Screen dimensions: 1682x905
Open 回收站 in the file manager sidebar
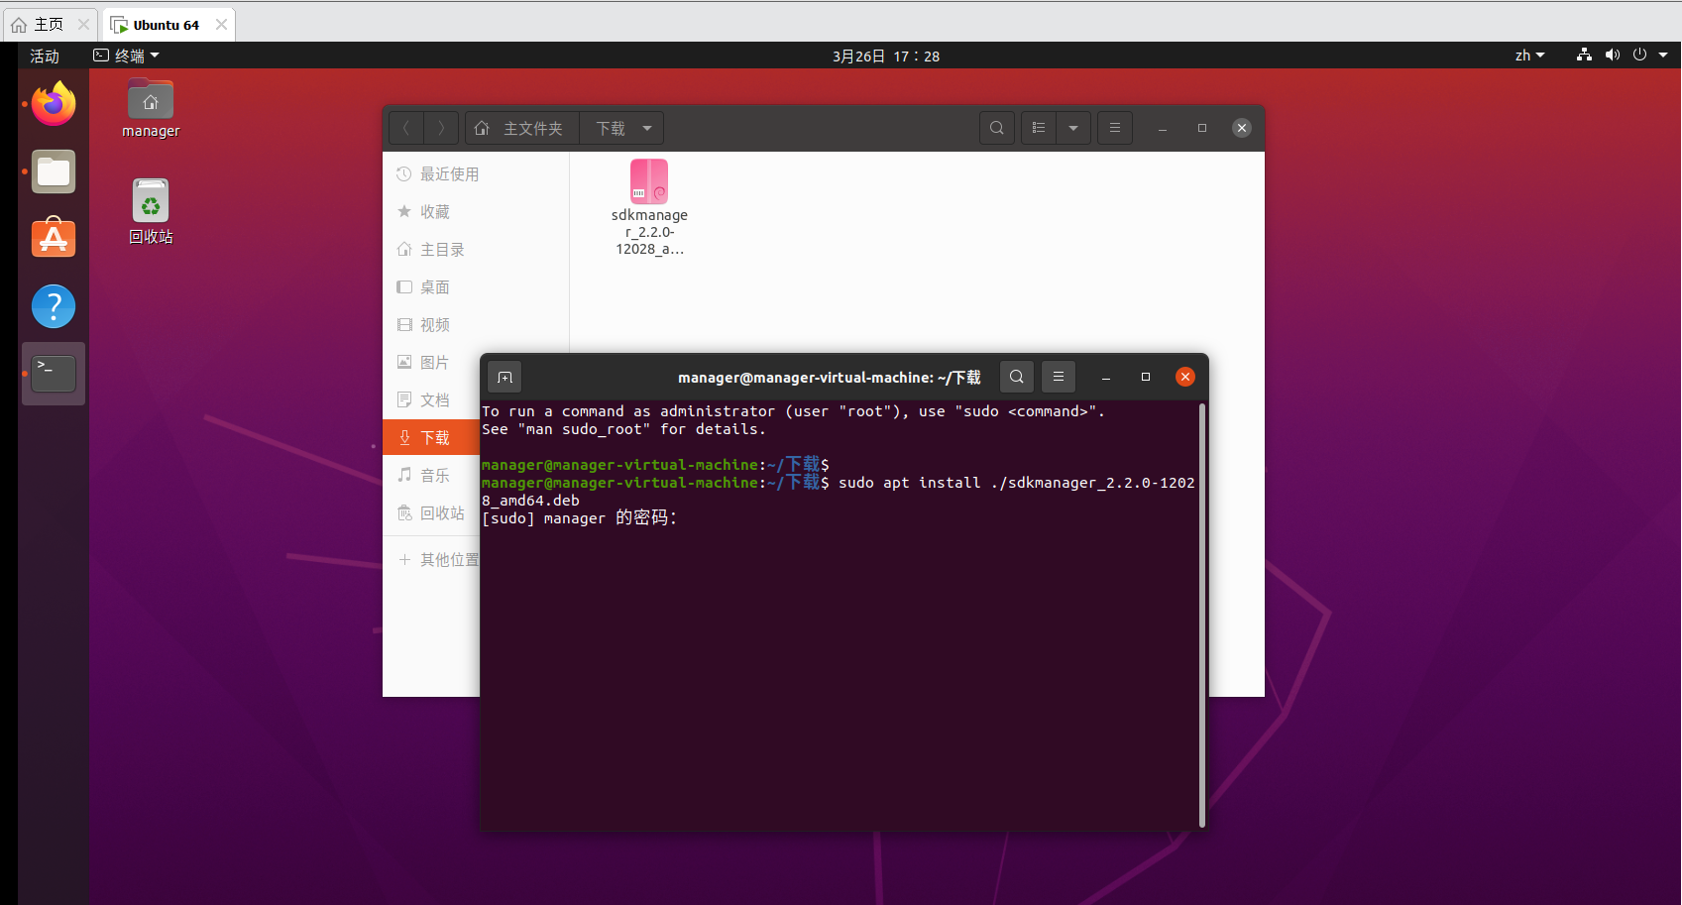tap(431, 513)
